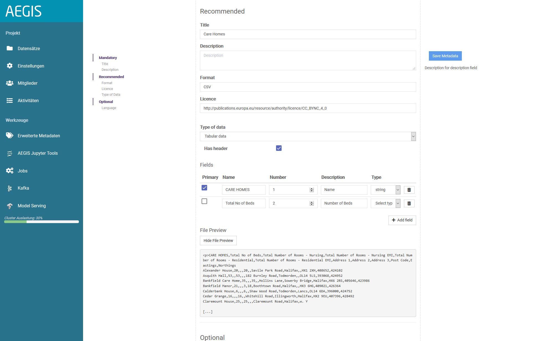
Task: Click into the Description text area
Action: [x=308, y=61]
